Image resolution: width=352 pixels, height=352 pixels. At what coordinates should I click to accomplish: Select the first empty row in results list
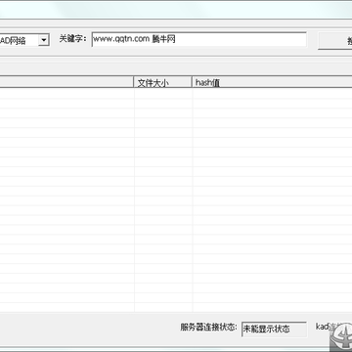point(176,94)
